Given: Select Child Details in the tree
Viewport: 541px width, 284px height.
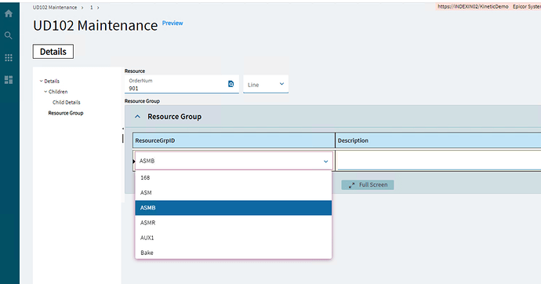Looking at the screenshot, I should pyautogui.click(x=66, y=103).
